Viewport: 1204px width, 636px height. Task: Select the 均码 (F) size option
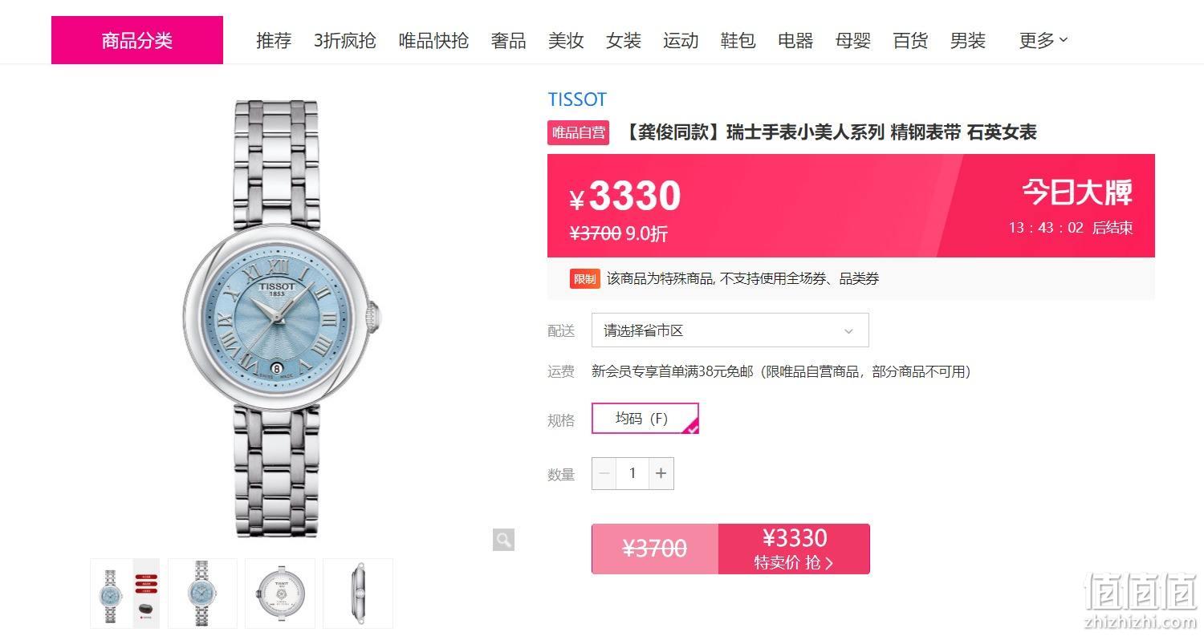click(x=645, y=419)
